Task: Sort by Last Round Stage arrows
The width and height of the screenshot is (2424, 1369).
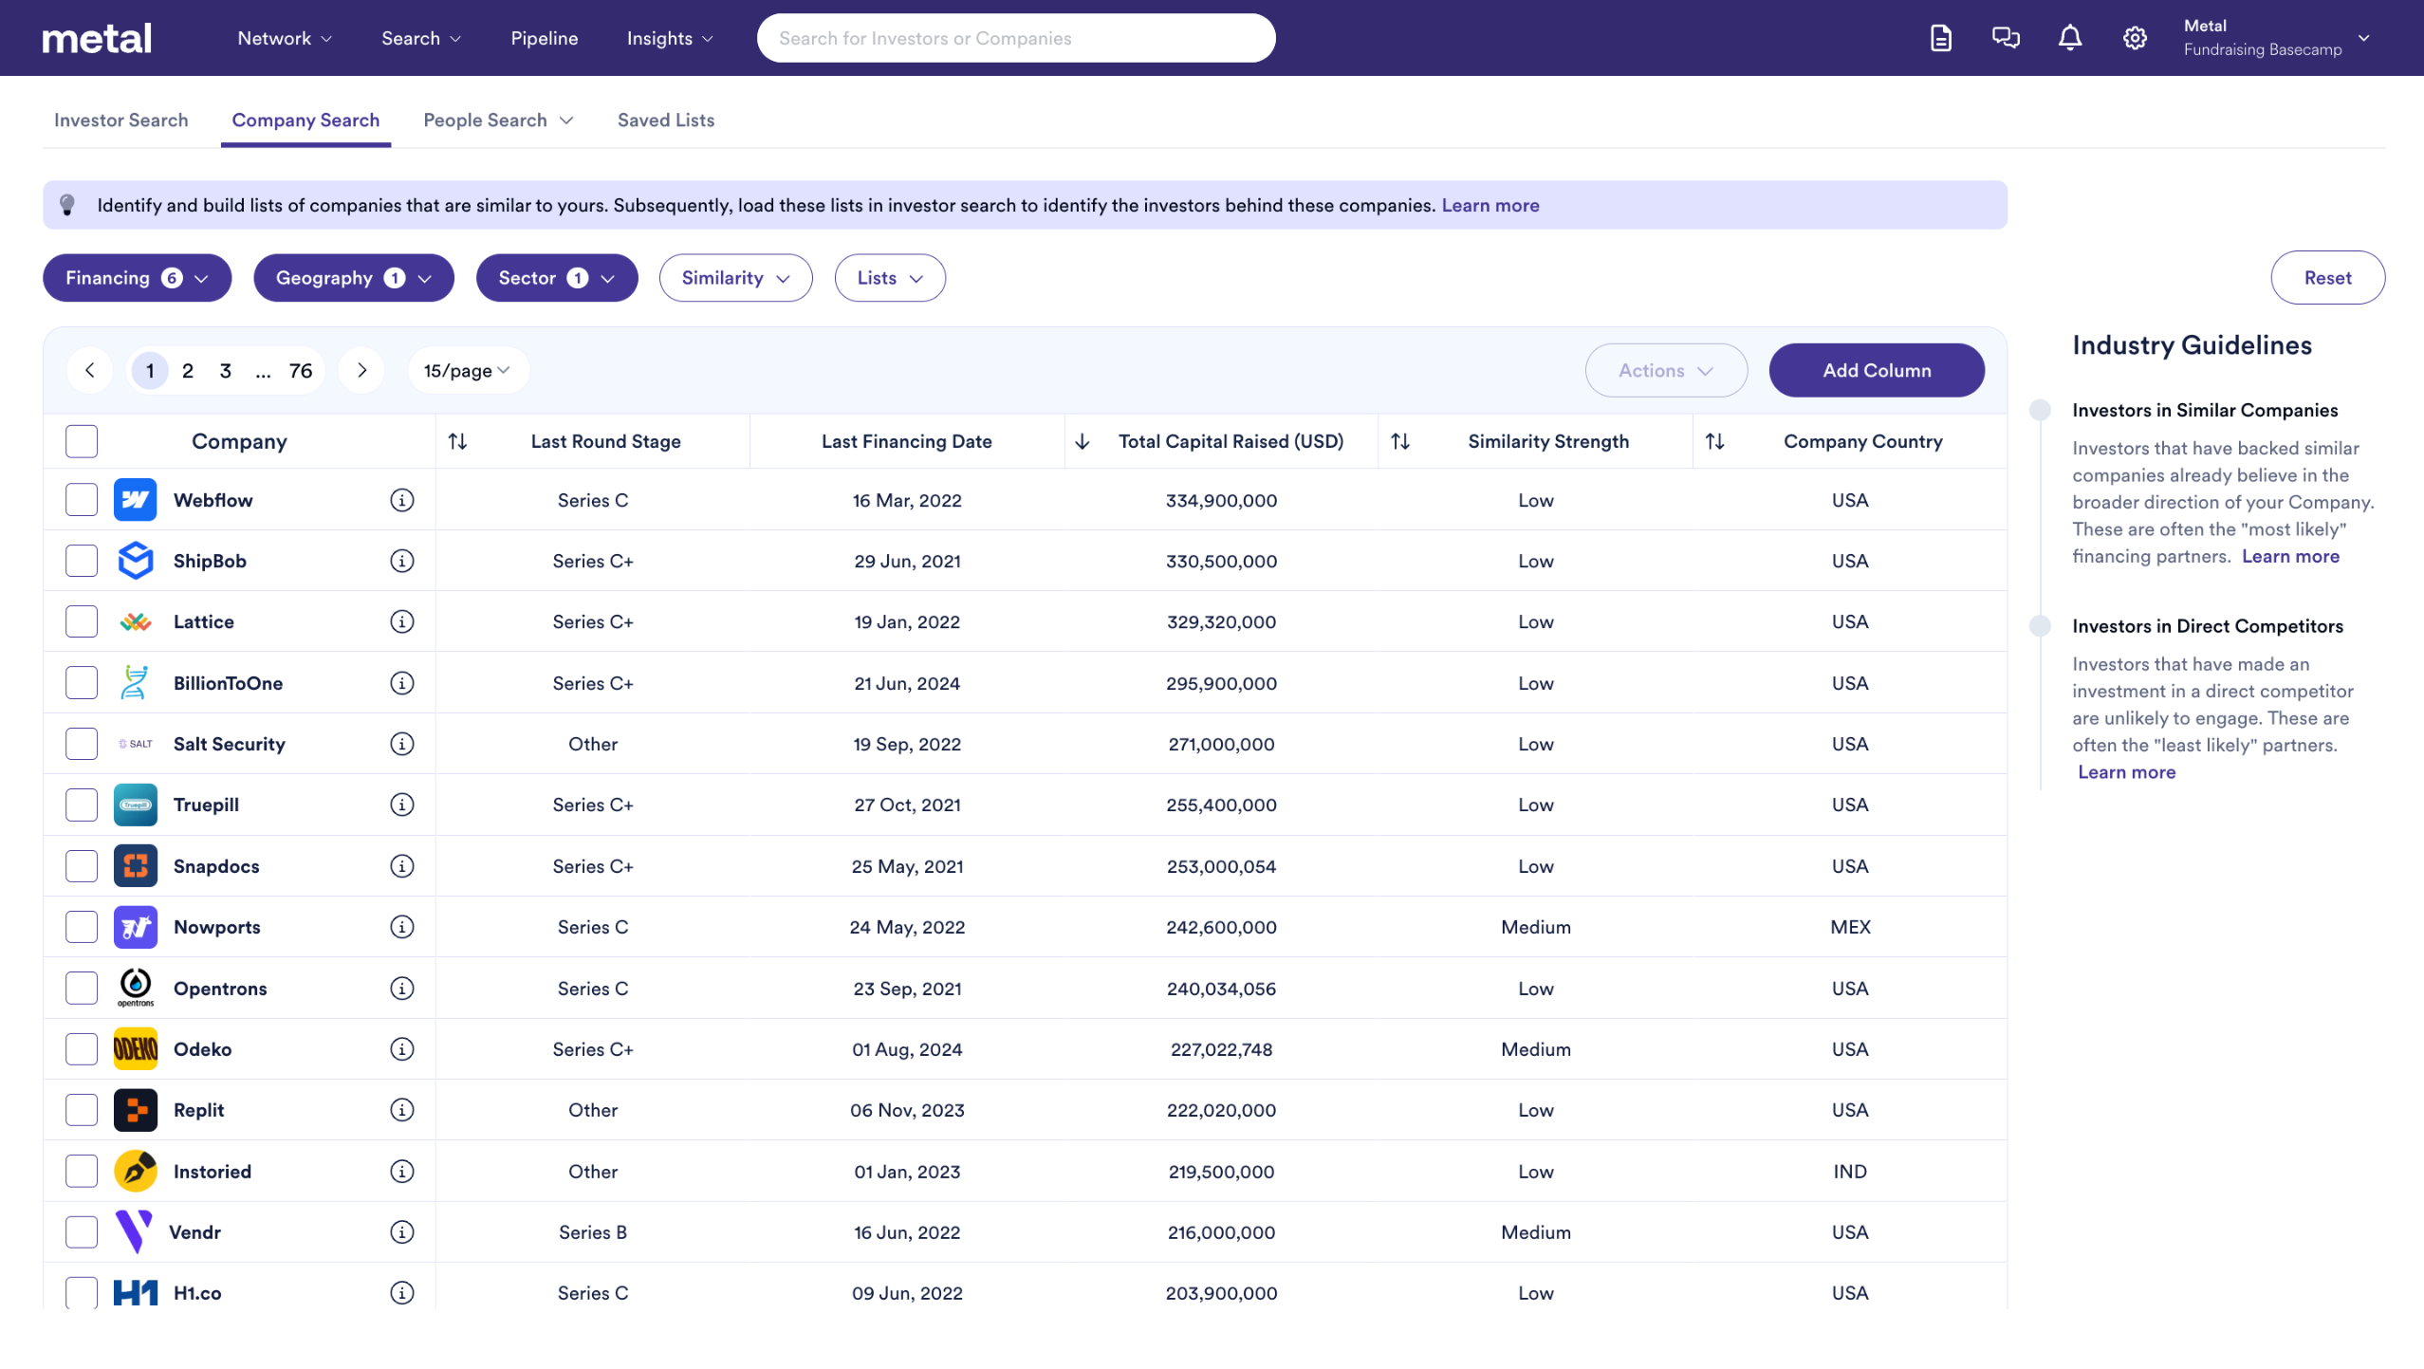Action: pos(457,441)
